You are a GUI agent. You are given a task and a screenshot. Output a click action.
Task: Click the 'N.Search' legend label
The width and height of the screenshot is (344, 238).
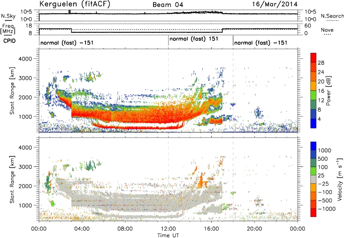coord(332,16)
